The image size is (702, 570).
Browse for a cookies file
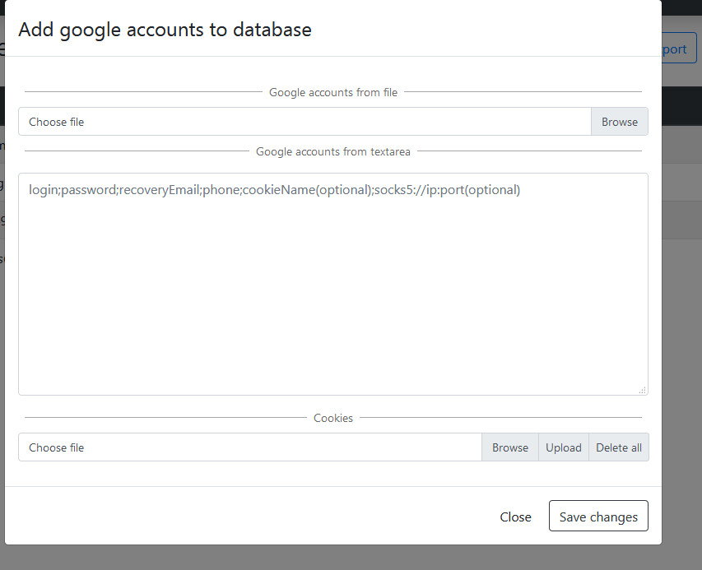coord(509,447)
